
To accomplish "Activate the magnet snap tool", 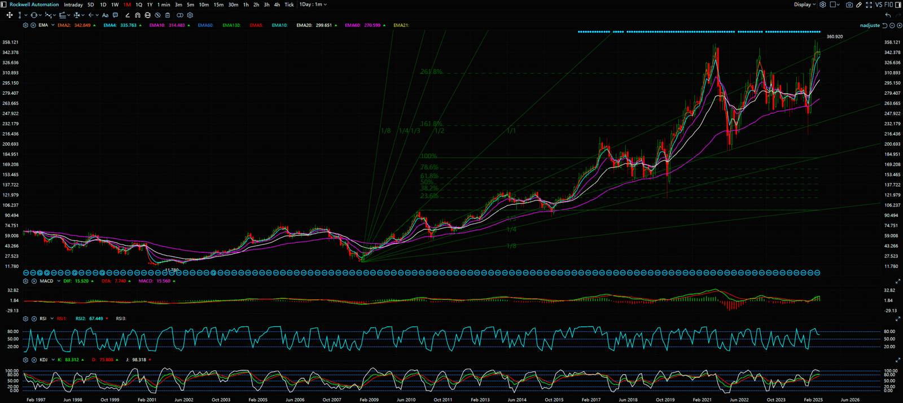I will [x=137, y=15].
